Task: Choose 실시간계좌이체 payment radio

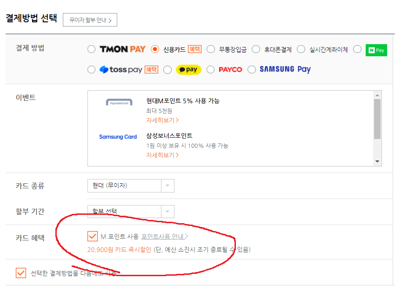Action: click(x=301, y=49)
